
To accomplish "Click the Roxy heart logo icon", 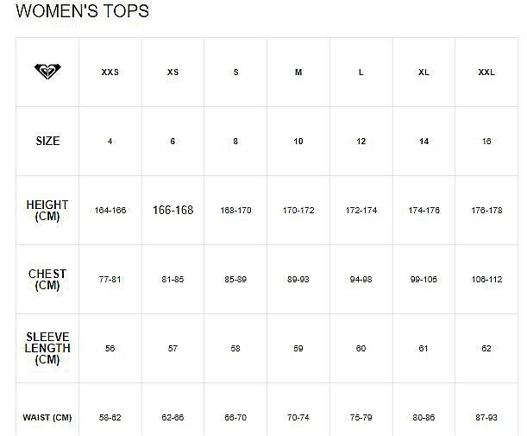I will 47,72.
